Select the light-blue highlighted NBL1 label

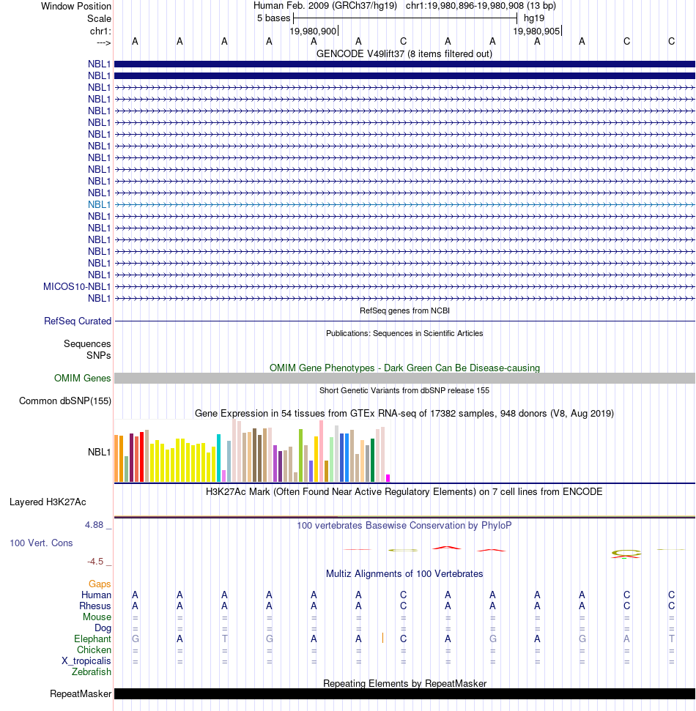point(100,204)
